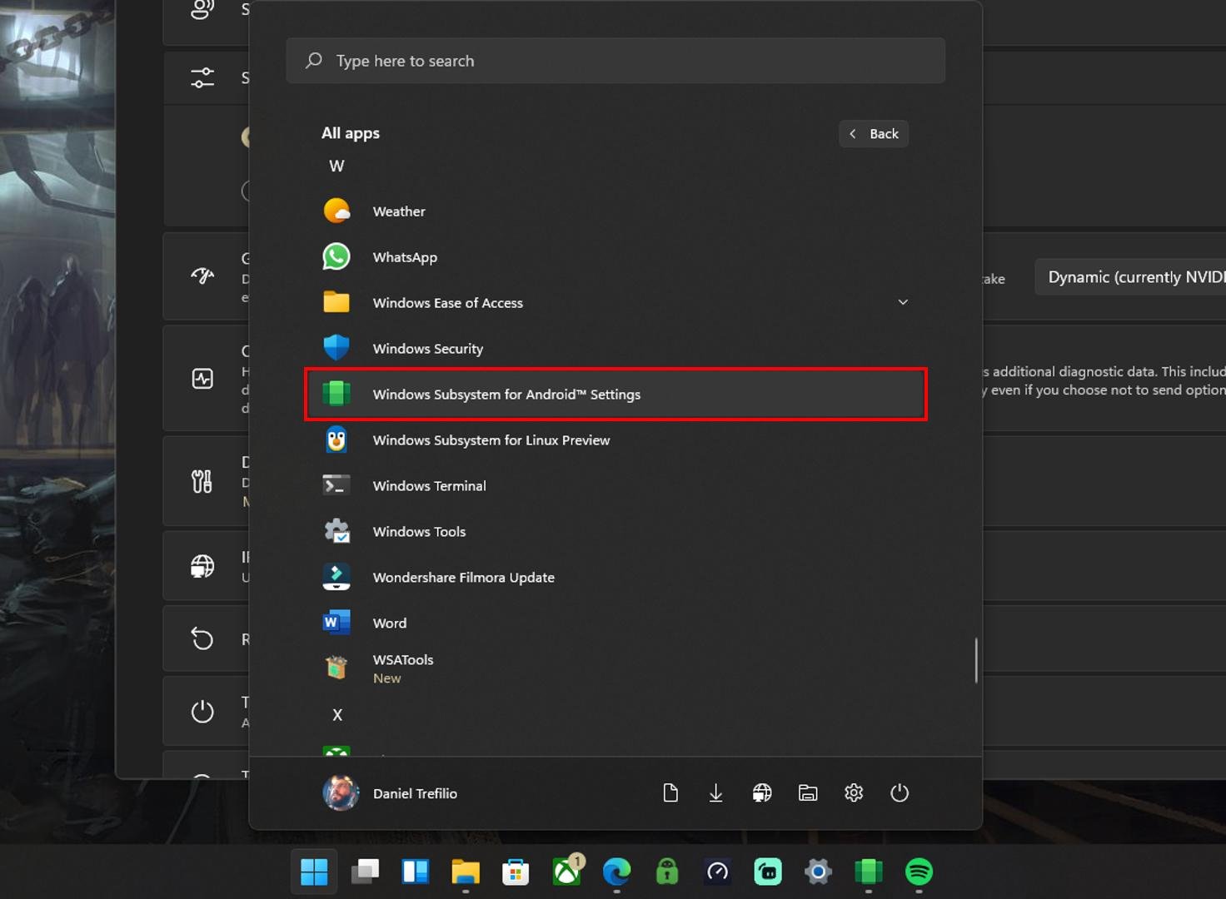Click Back button in All apps
This screenshot has height=899, width=1226.
coord(874,134)
